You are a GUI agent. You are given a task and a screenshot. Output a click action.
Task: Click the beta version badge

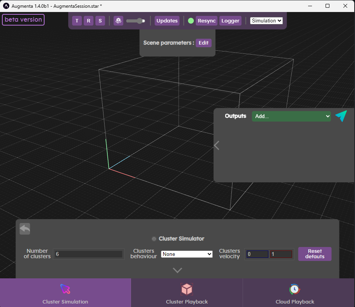23,20
